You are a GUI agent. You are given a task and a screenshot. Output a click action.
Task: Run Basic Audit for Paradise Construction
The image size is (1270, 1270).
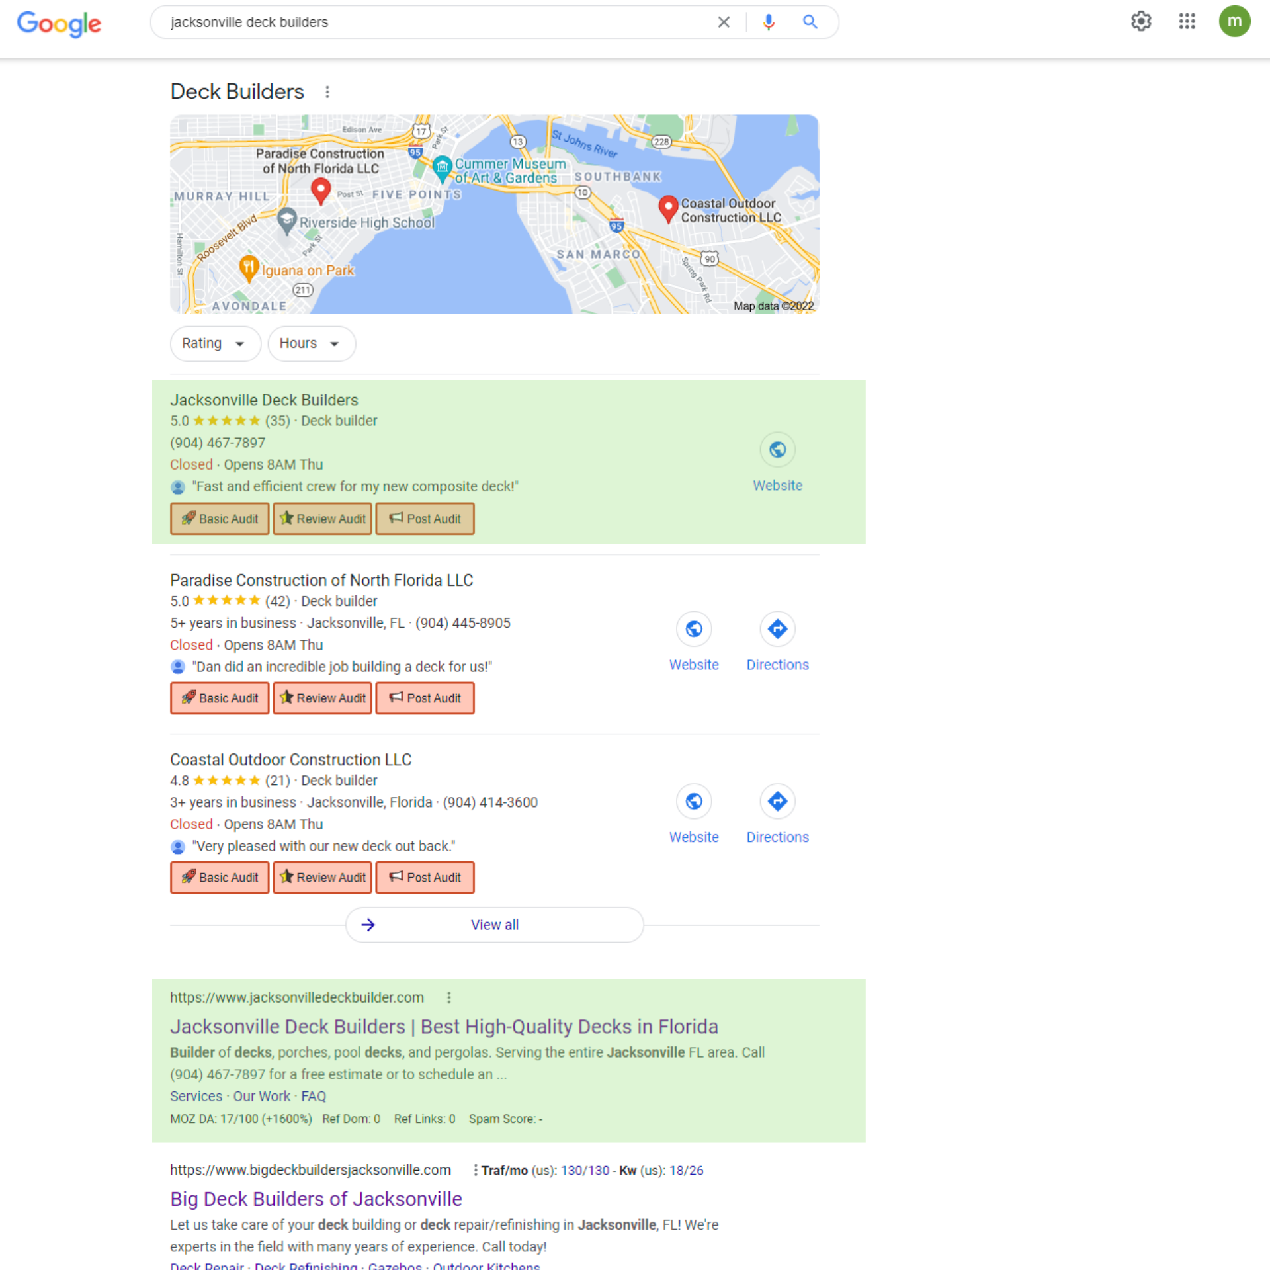[220, 698]
